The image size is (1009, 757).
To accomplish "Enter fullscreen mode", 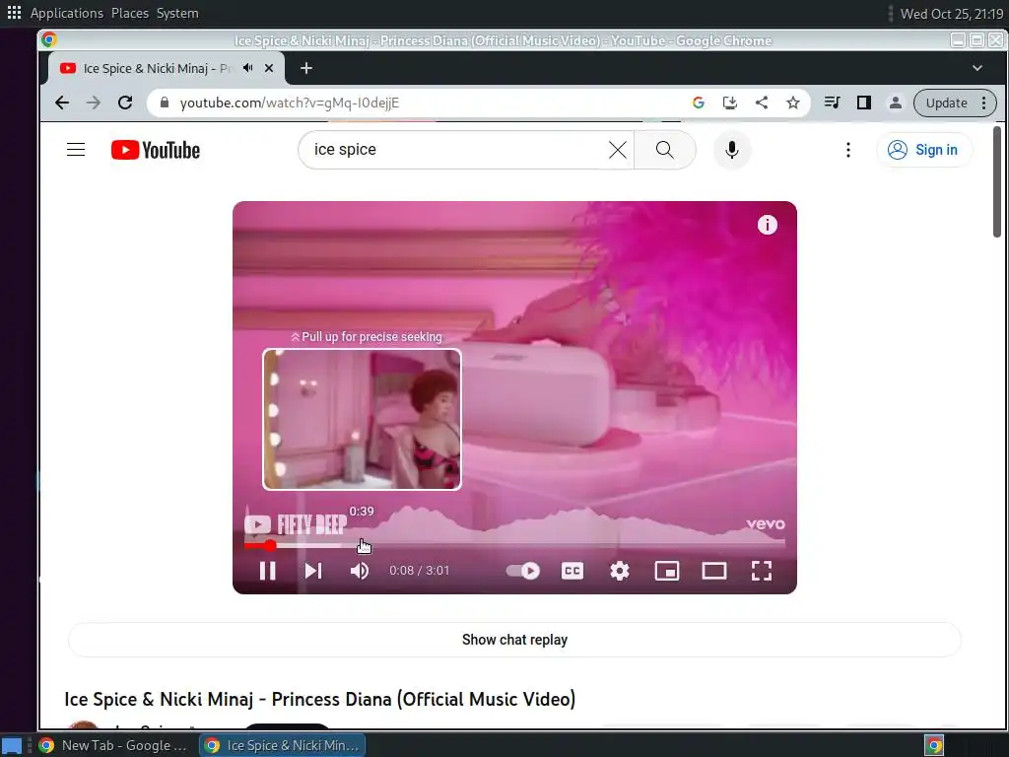I will [x=762, y=571].
